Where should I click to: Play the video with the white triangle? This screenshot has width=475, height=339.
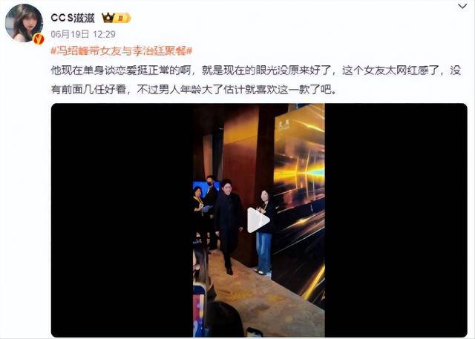pyautogui.click(x=258, y=220)
